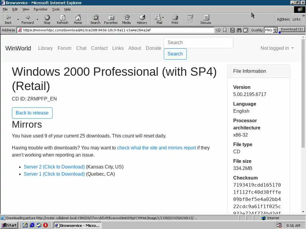Show the History pane
This screenshot has width=306, height=229.
pos(142,19)
